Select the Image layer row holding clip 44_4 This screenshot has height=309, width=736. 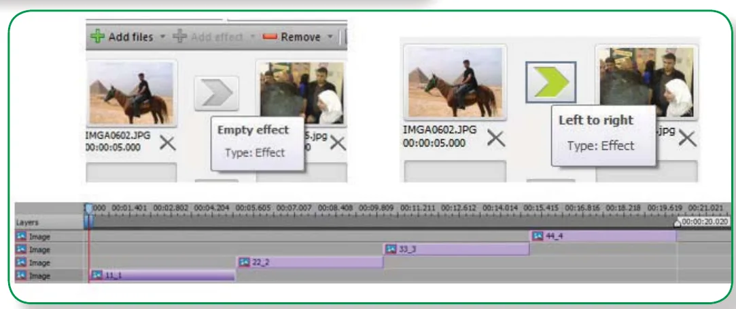(50, 237)
